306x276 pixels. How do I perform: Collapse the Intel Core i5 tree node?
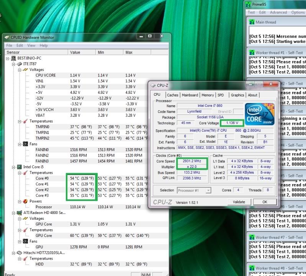pyautogui.click(x=14, y=167)
